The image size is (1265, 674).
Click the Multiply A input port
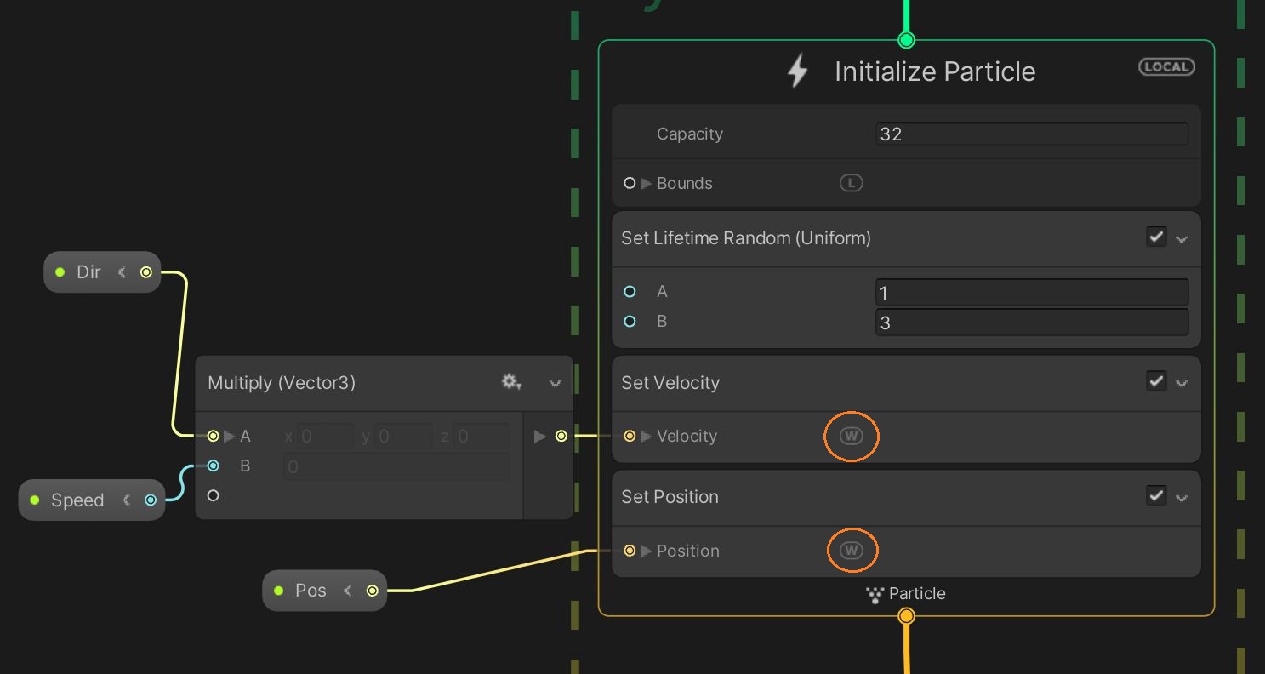click(x=213, y=436)
